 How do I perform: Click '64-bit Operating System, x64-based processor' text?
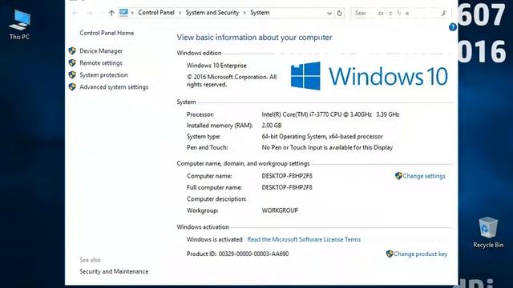322,137
